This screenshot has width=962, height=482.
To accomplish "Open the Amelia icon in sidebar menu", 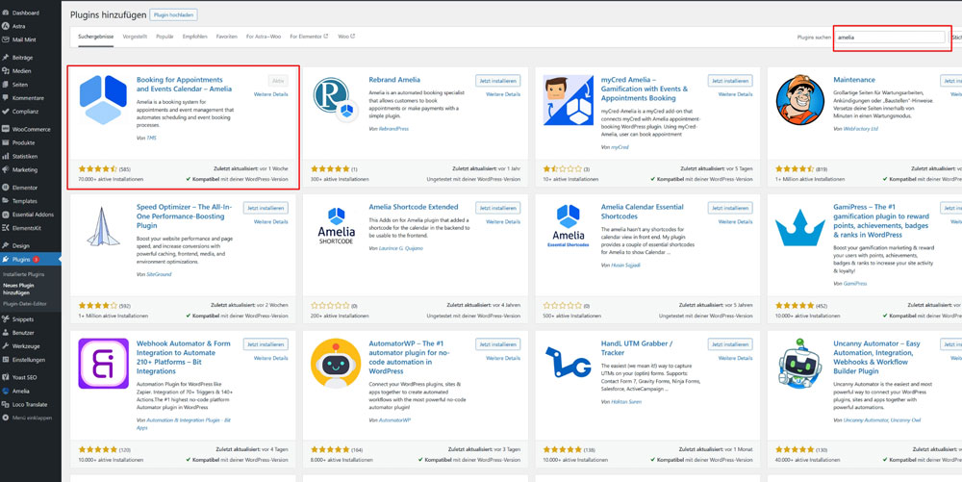I will coord(6,391).
